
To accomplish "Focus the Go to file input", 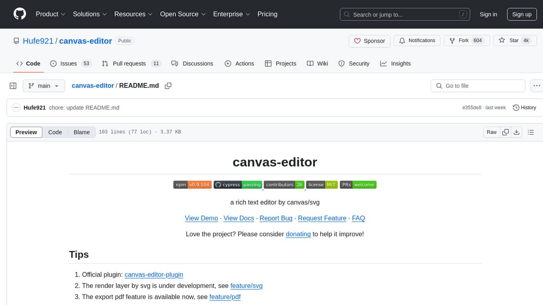I will tap(478, 86).
